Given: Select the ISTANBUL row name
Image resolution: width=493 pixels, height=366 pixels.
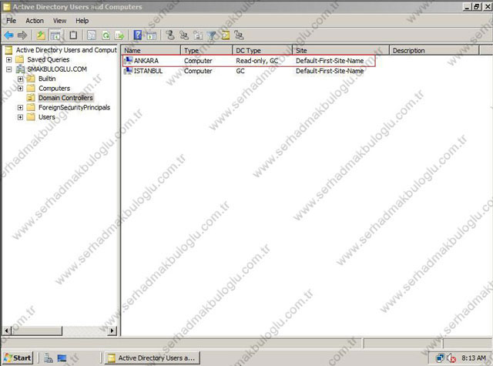Looking at the screenshot, I should point(148,71).
